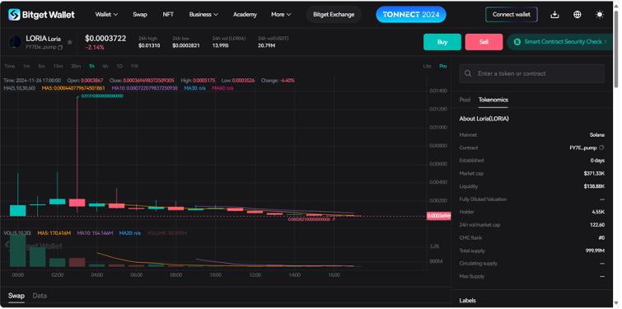Click the security check shield icon

point(517,42)
